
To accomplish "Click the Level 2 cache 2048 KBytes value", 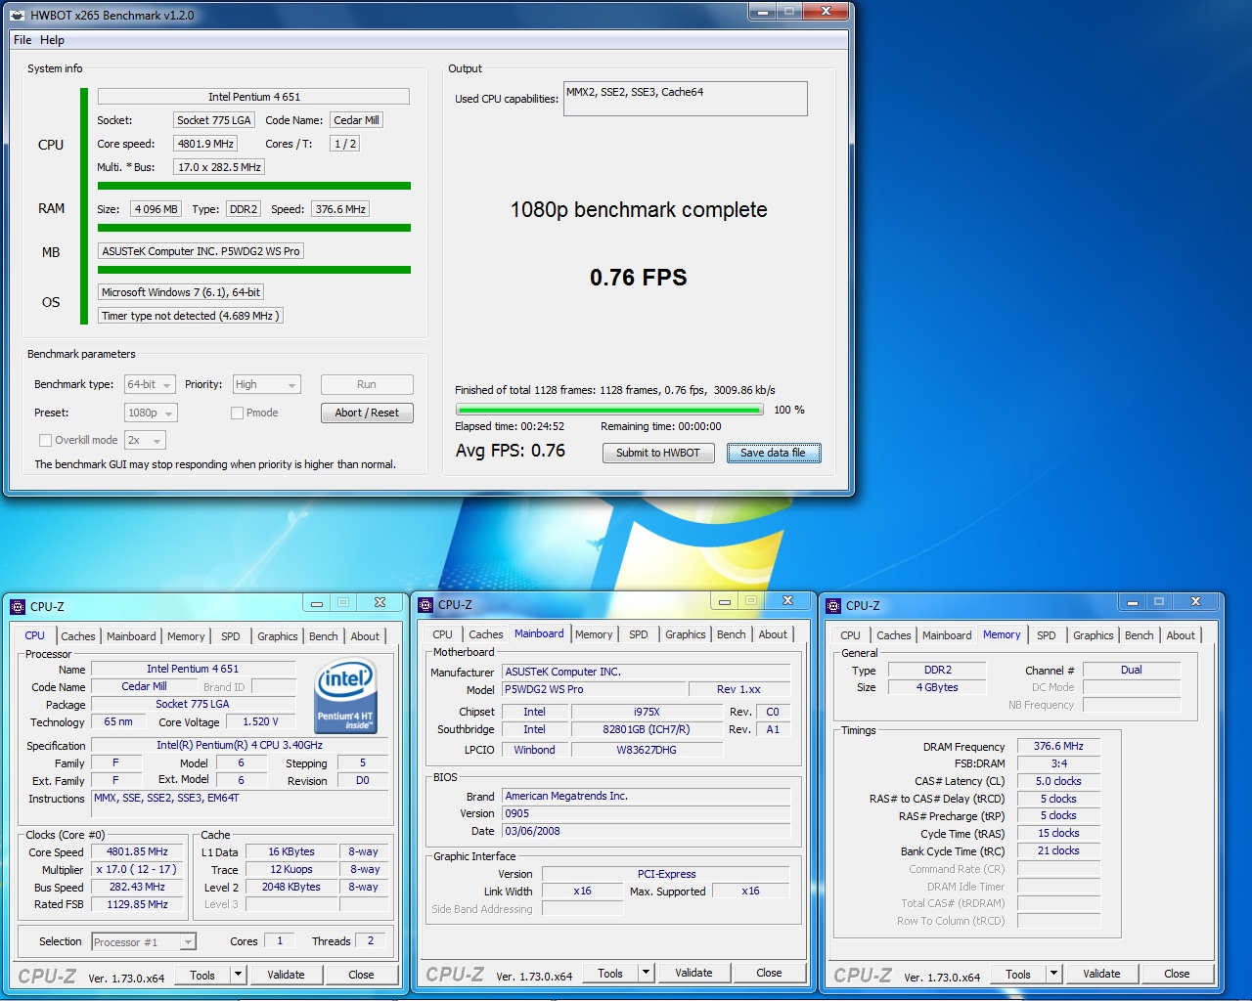I will (291, 888).
